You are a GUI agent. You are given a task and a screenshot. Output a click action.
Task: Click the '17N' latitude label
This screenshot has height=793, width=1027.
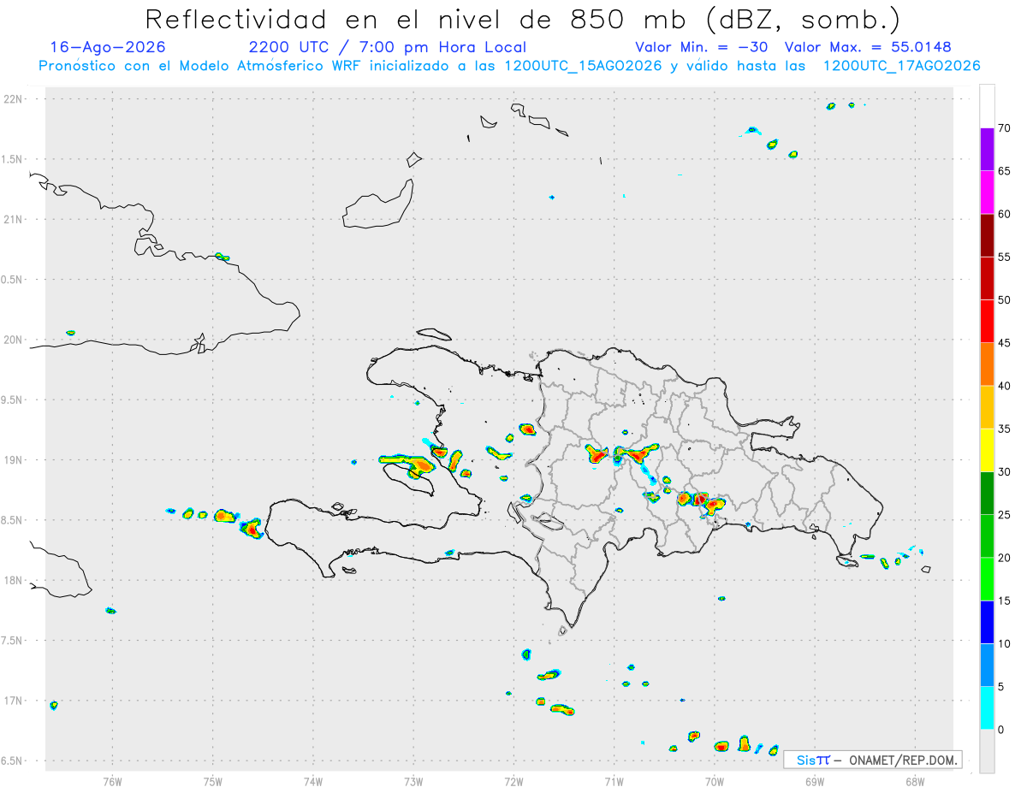click(x=15, y=701)
